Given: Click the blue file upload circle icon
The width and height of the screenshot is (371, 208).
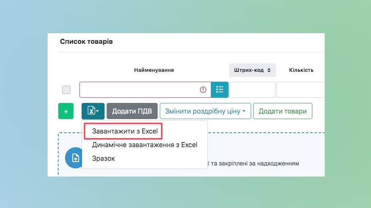Looking at the screenshot, I should (74, 157).
